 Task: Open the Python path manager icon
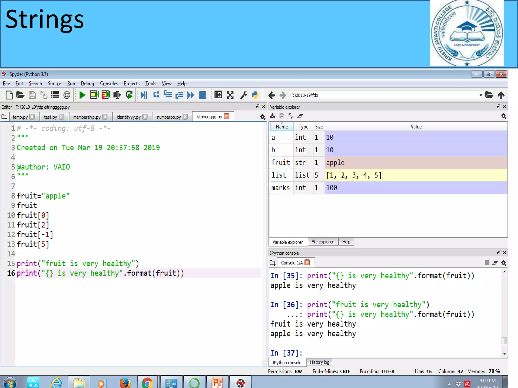point(255,95)
